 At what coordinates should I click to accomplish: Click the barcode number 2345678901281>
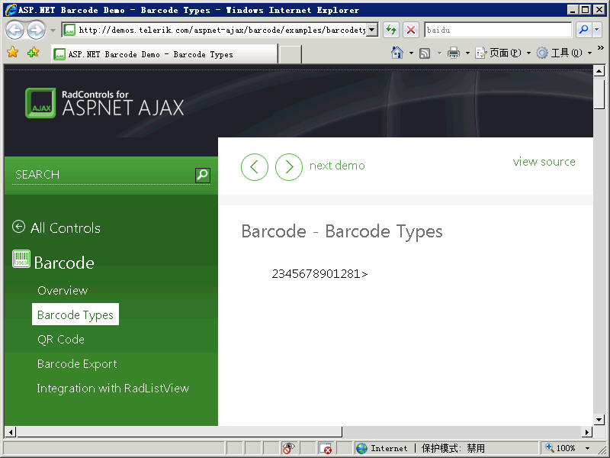[319, 274]
